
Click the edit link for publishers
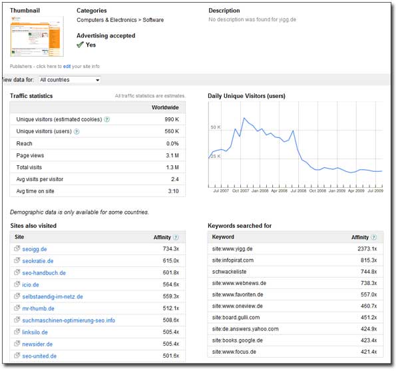(67, 67)
